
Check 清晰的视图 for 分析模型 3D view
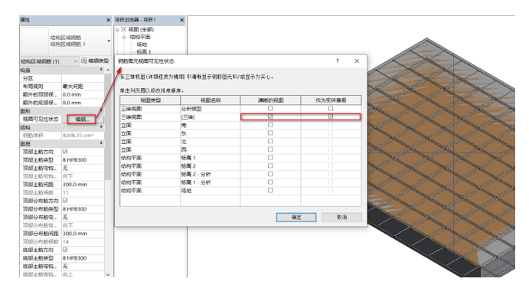[270, 108]
